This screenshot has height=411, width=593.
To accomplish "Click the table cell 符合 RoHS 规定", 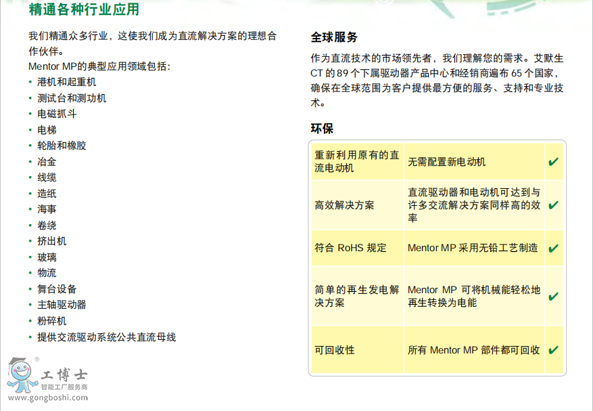I will pyautogui.click(x=357, y=248).
